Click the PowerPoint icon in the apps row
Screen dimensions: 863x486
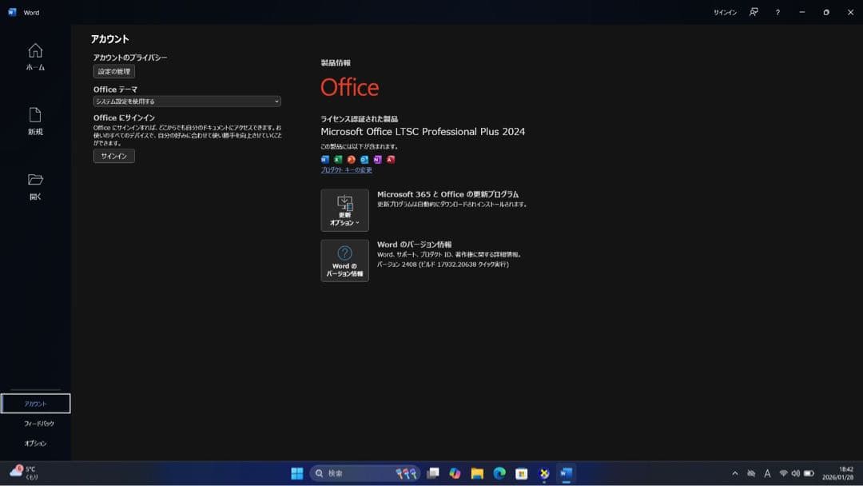tap(350, 159)
